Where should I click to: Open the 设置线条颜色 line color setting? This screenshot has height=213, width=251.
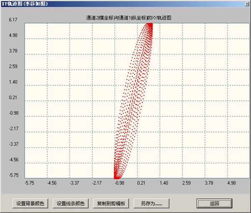coord(71,203)
